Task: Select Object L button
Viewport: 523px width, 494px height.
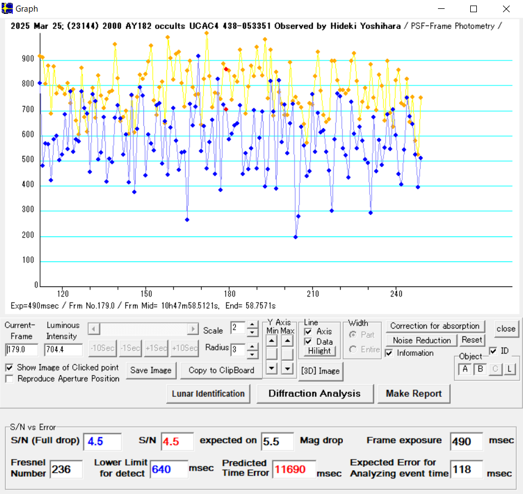Action: [x=509, y=369]
